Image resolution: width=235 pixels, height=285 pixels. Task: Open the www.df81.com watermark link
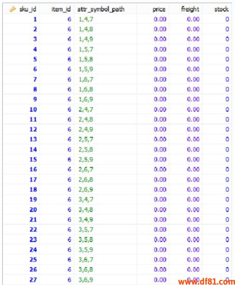(x=207, y=281)
